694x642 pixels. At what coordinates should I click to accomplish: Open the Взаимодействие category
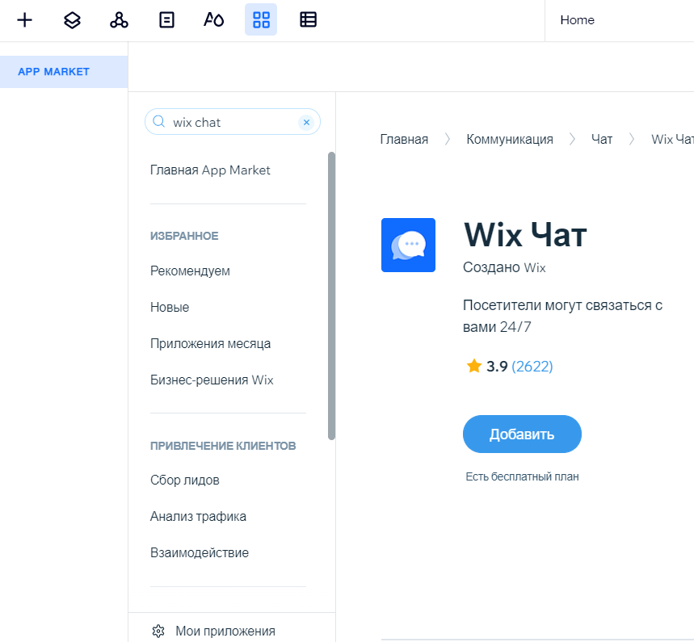click(x=200, y=552)
